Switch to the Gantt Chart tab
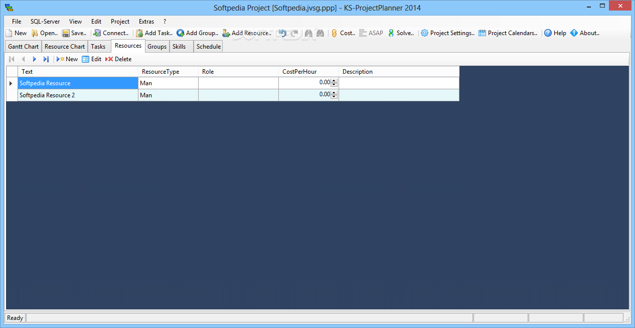This screenshot has width=635, height=328. 24,47
